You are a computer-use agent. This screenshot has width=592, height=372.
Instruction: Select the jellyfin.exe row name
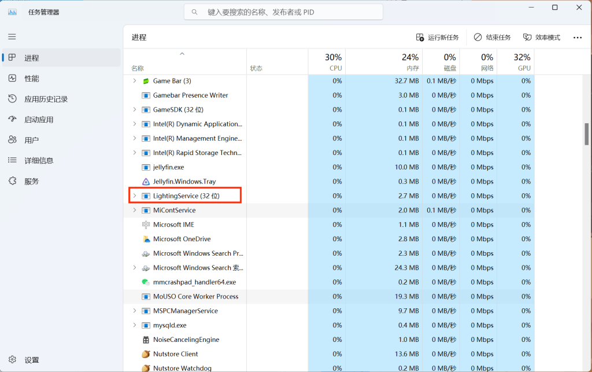[x=168, y=167]
